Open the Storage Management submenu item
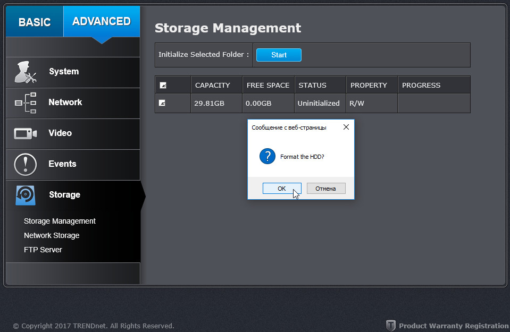This screenshot has width=510, height=332. click(x=60, y=221)
